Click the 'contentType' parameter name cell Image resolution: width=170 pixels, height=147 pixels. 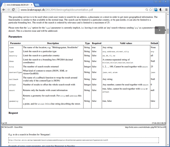(x=15, y=72)
